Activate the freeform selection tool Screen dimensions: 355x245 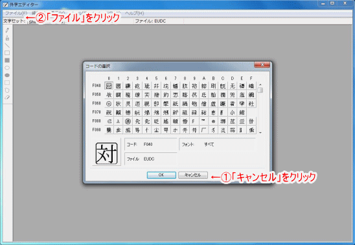7,90
